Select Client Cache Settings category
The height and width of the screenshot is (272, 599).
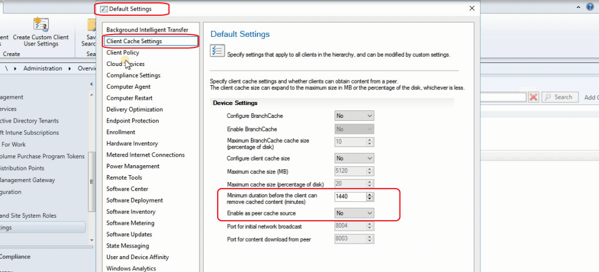[151, 41]
